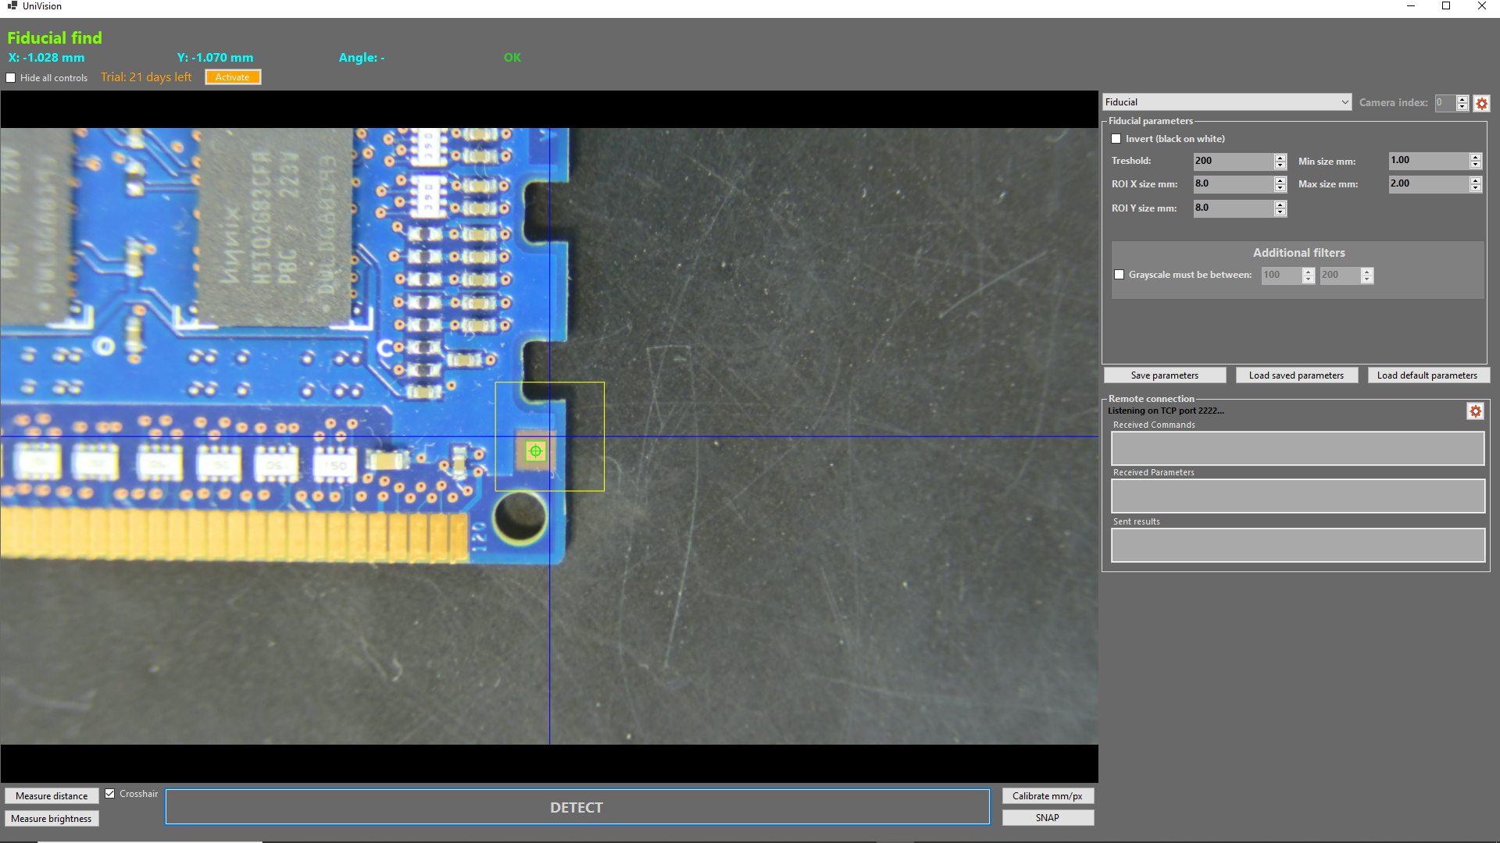
Task: Toggle the Crosshair checkbox
Action: 110,794
